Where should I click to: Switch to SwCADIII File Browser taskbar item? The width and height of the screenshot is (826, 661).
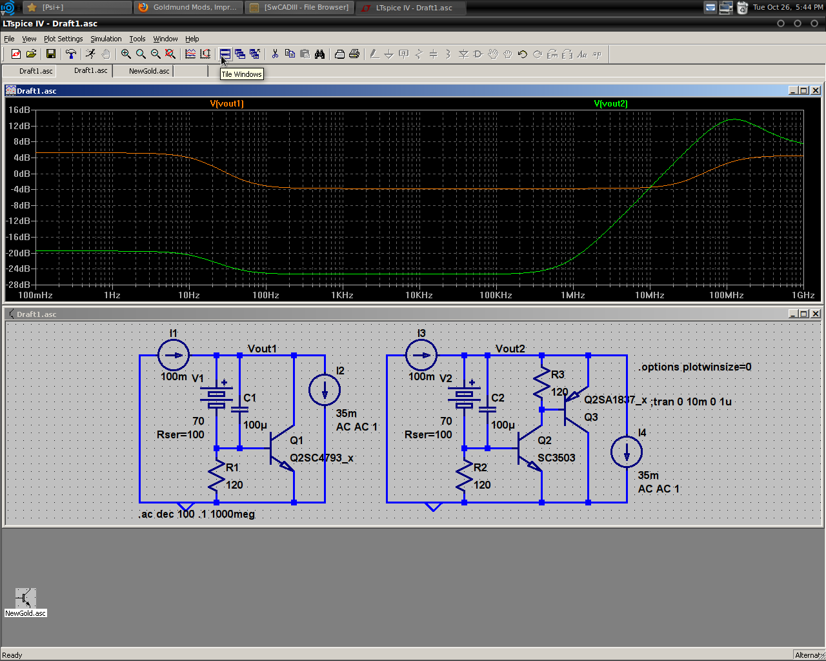coord(299,8)
